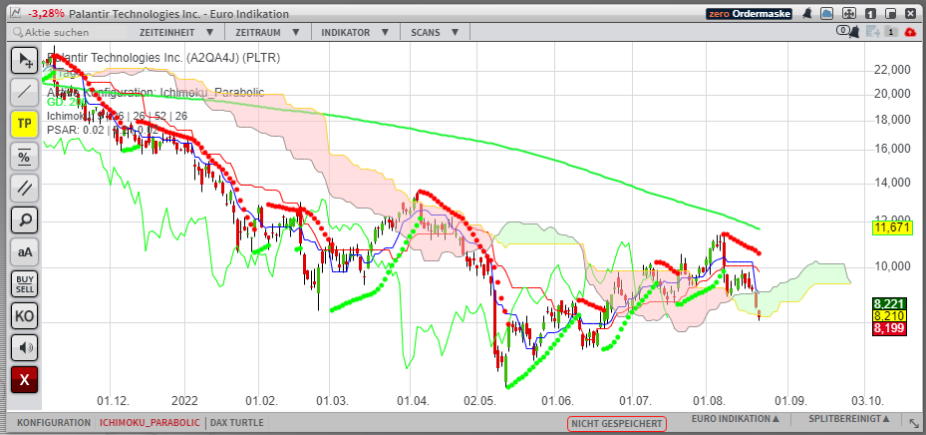This screenshot has width=926, height=435.
Task: Open the INDIKATOR dropdown
Action: tap(355, 33)
